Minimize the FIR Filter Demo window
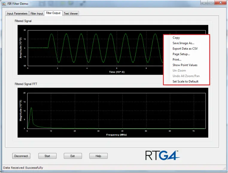Screen dimensions: 228x173 (204, 3)
